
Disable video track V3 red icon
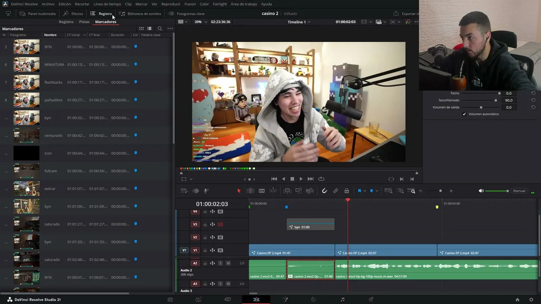220,224
